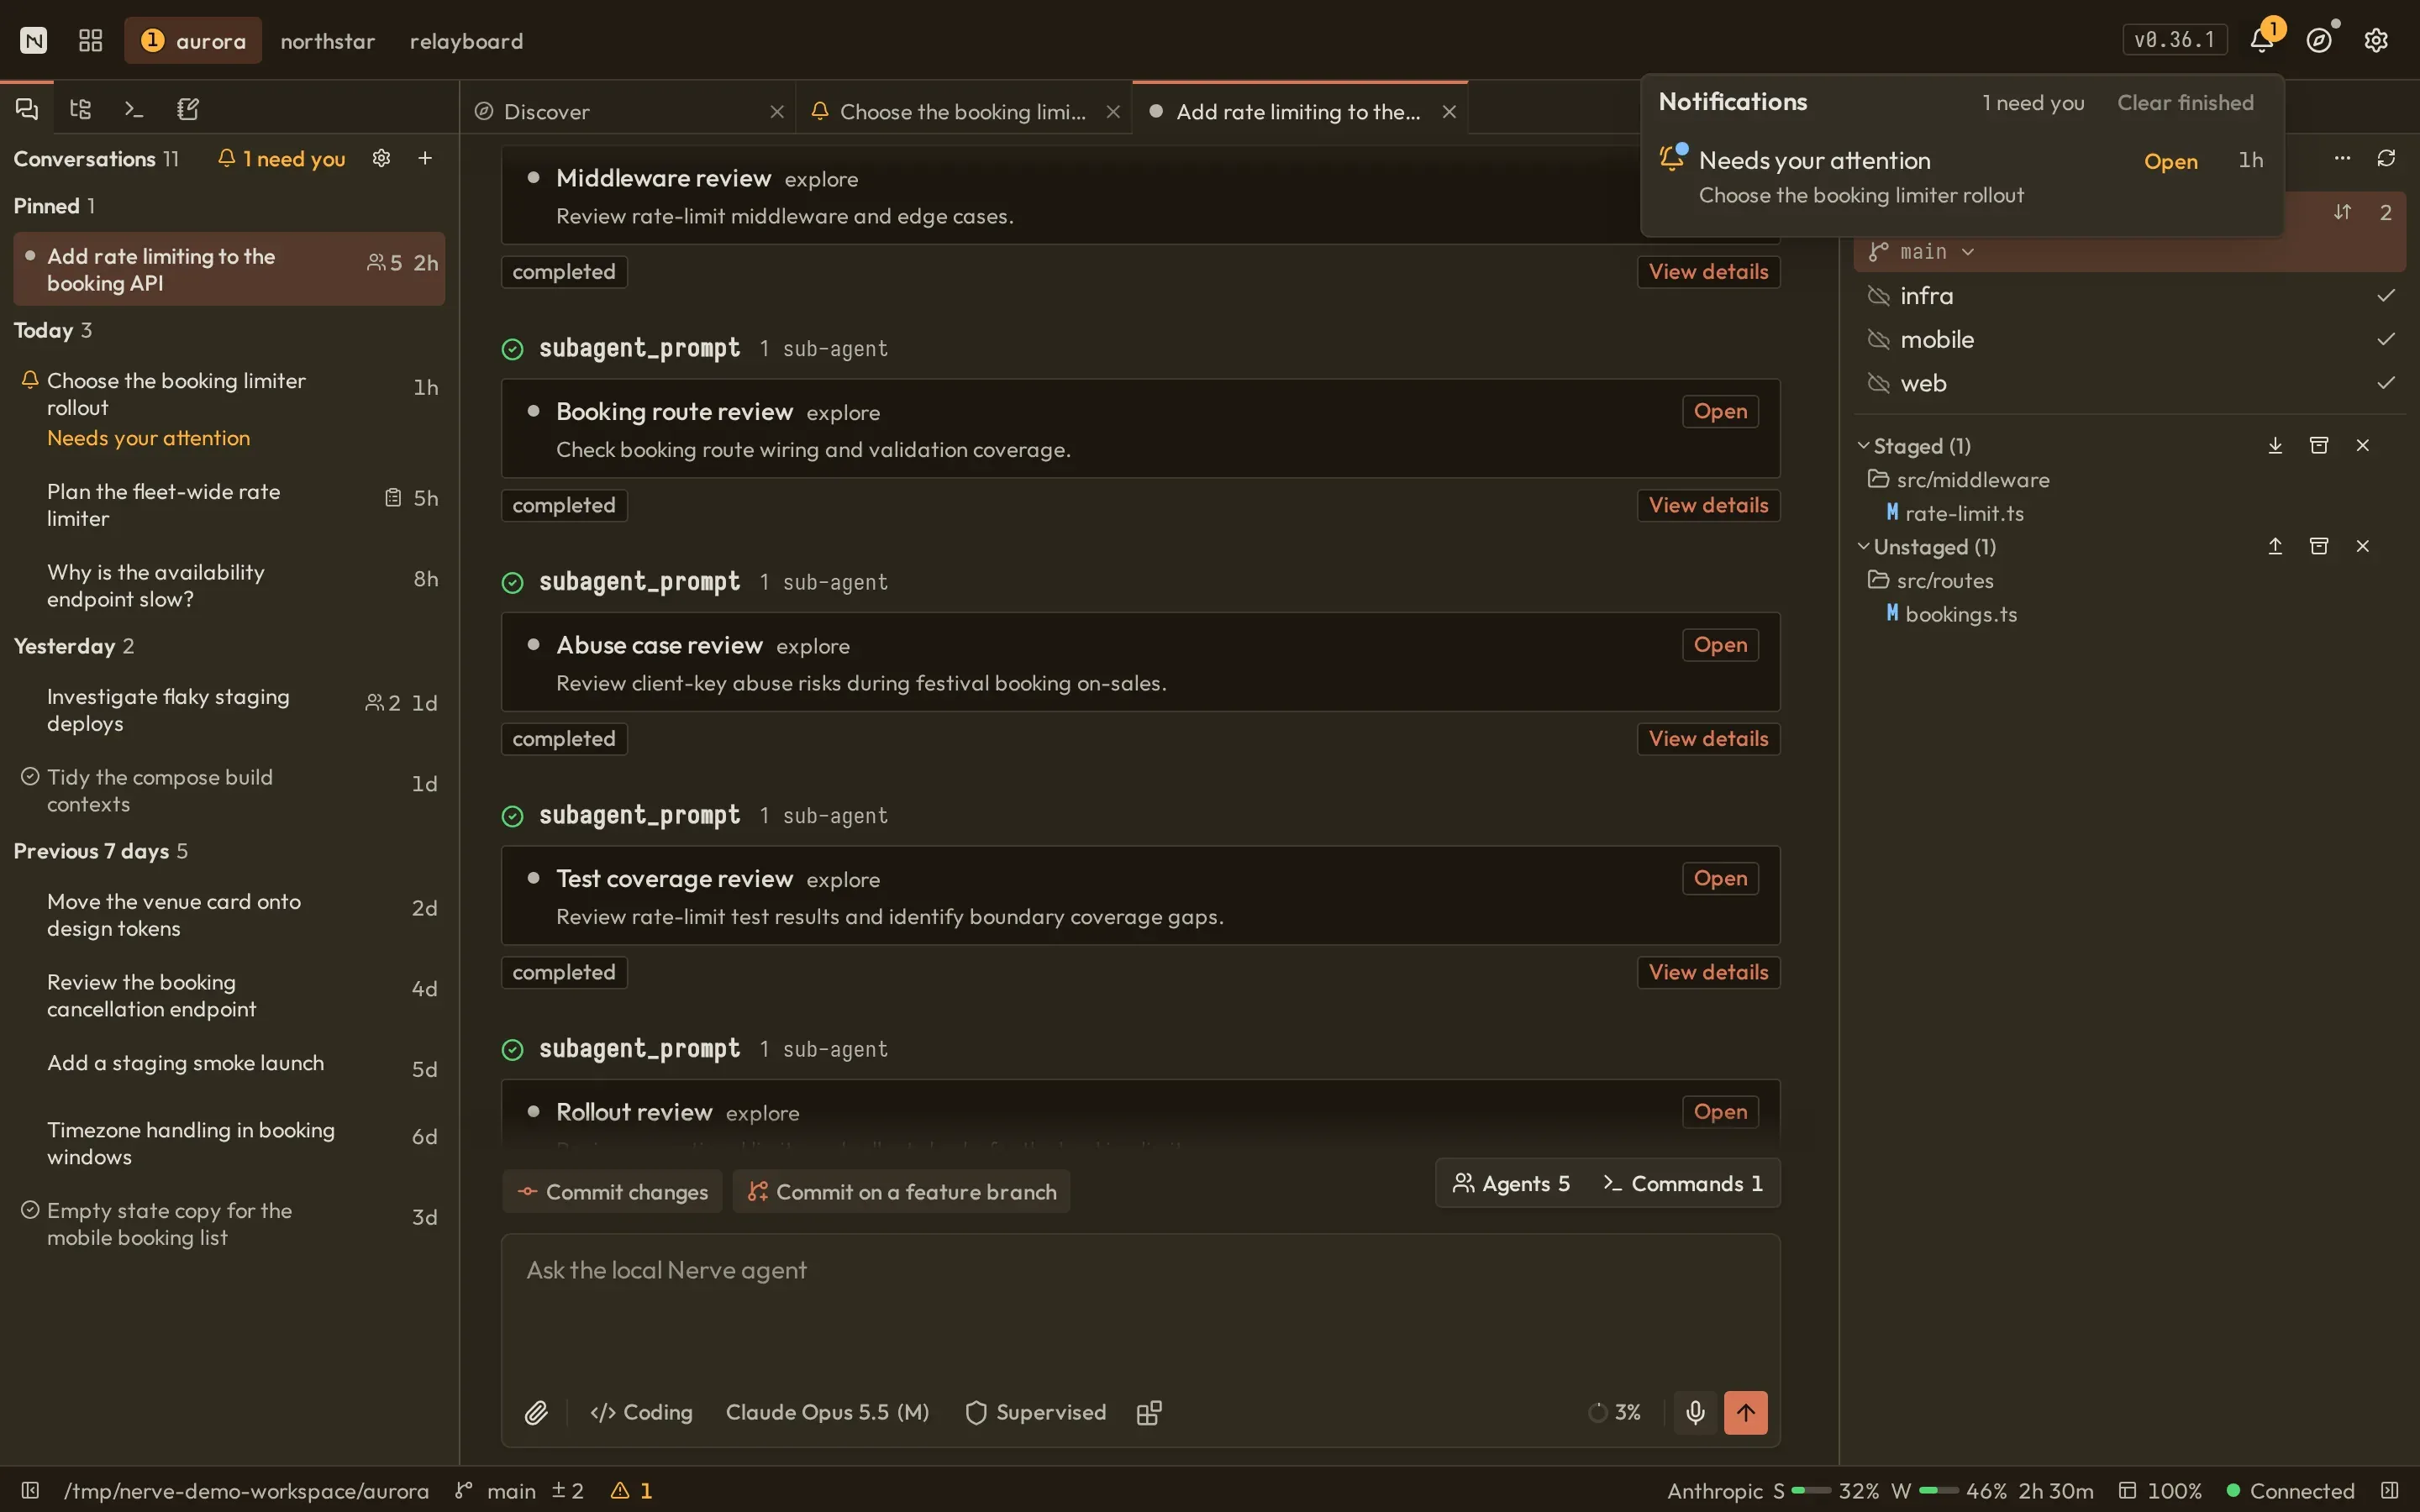View details of Abuse case review

1708,738
